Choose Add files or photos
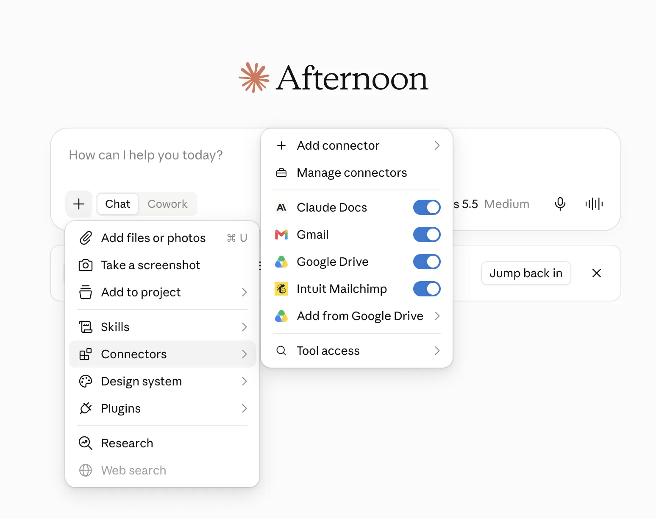656x519 pixels. tap(162, 238)
